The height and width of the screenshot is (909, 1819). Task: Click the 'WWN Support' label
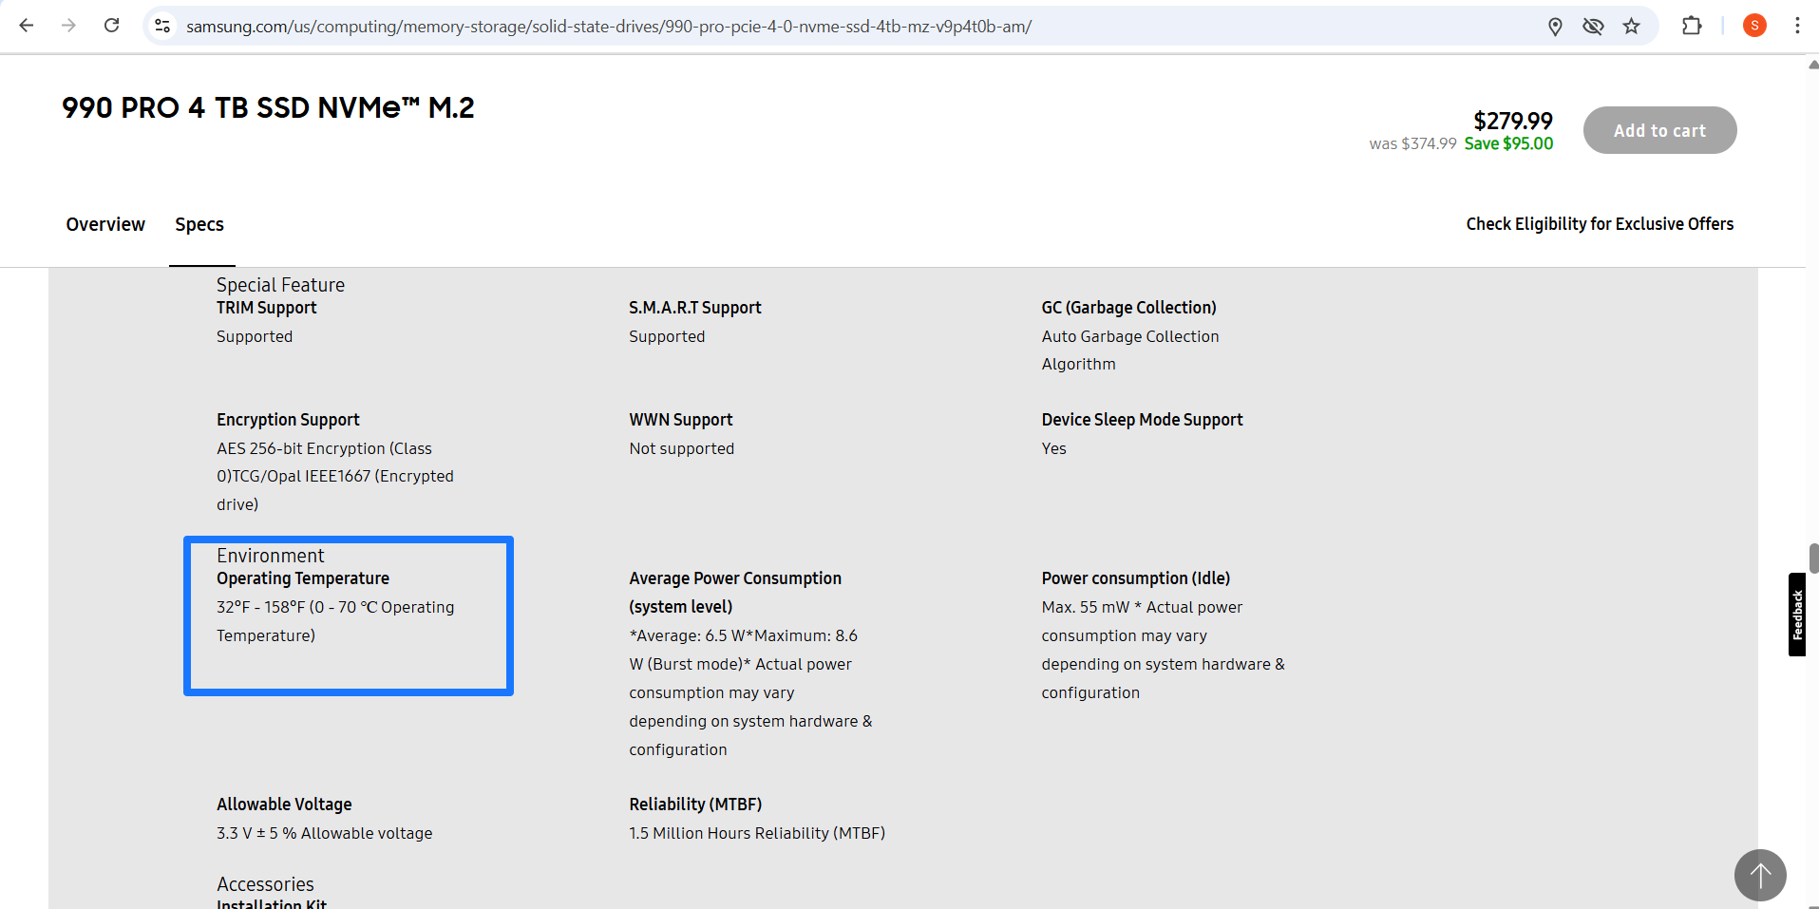click(x=681, y=420)
